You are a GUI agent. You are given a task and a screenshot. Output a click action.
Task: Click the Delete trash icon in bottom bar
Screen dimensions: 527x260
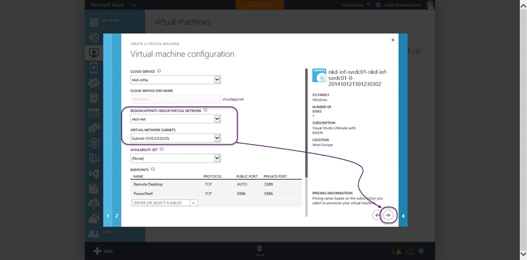coord(260,249)
